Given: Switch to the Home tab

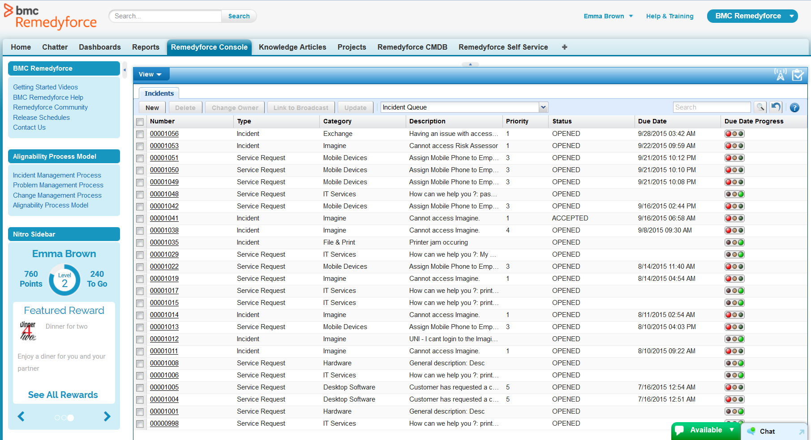Looking at the screenshot, I should pyautogui.click(x=21, y=47).
